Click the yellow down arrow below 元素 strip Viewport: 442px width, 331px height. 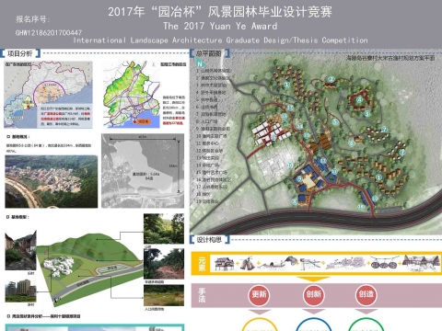tap(313, 279)
